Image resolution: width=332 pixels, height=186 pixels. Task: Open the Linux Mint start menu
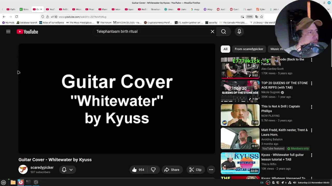point(4,182)
